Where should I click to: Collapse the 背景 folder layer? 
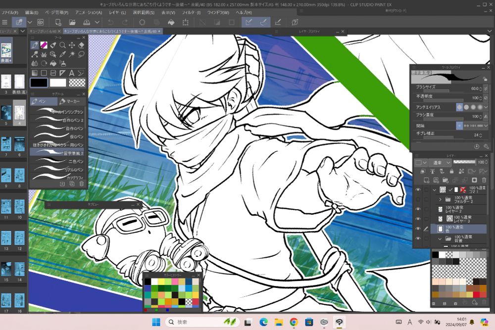tap(440, 238)
